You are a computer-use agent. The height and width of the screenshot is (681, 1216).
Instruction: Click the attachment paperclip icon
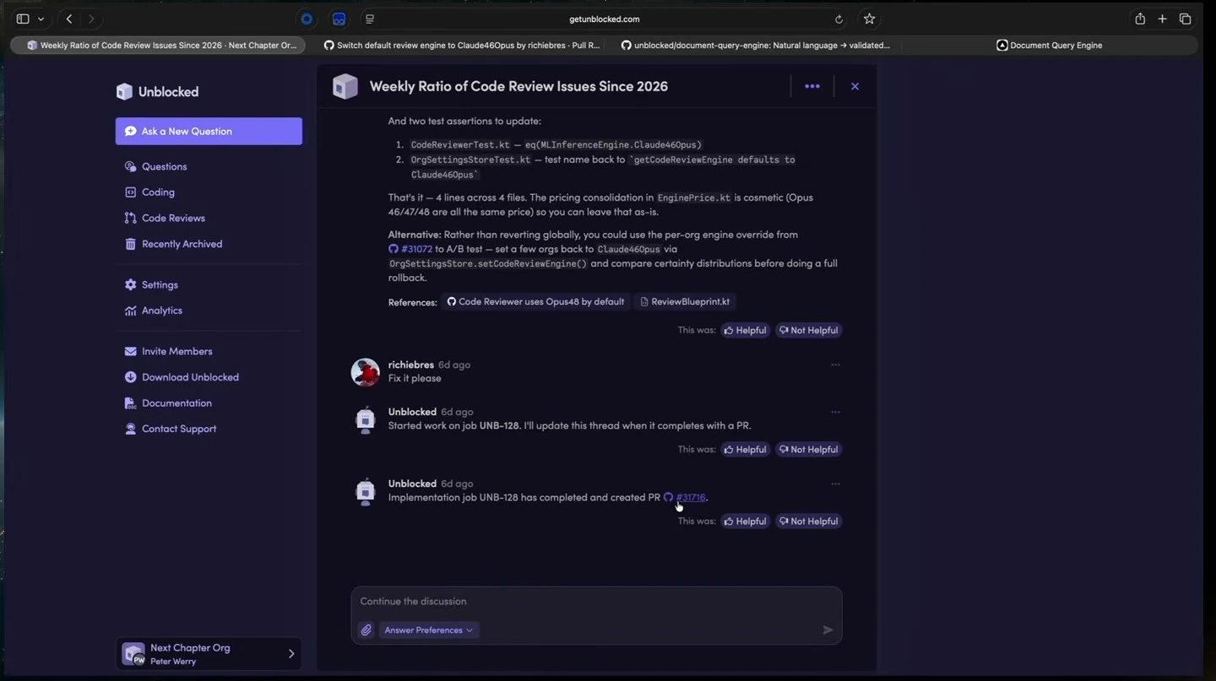point(366,630)
